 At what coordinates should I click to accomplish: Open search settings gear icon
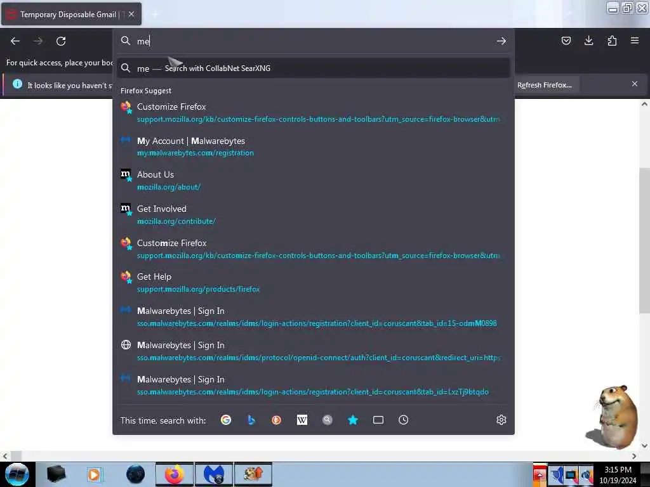coord(501,420)
